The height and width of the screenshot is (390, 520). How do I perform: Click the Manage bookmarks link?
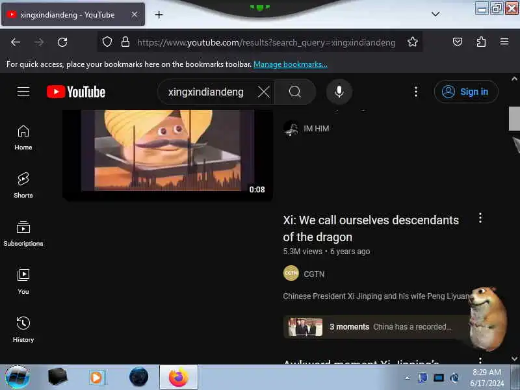tap(290, 64)
